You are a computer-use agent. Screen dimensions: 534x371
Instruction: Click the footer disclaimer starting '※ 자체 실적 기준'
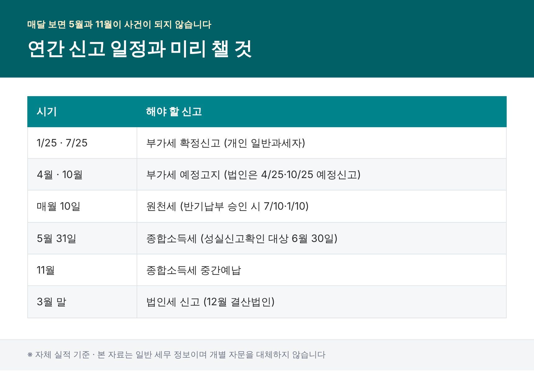coord(176,355)
